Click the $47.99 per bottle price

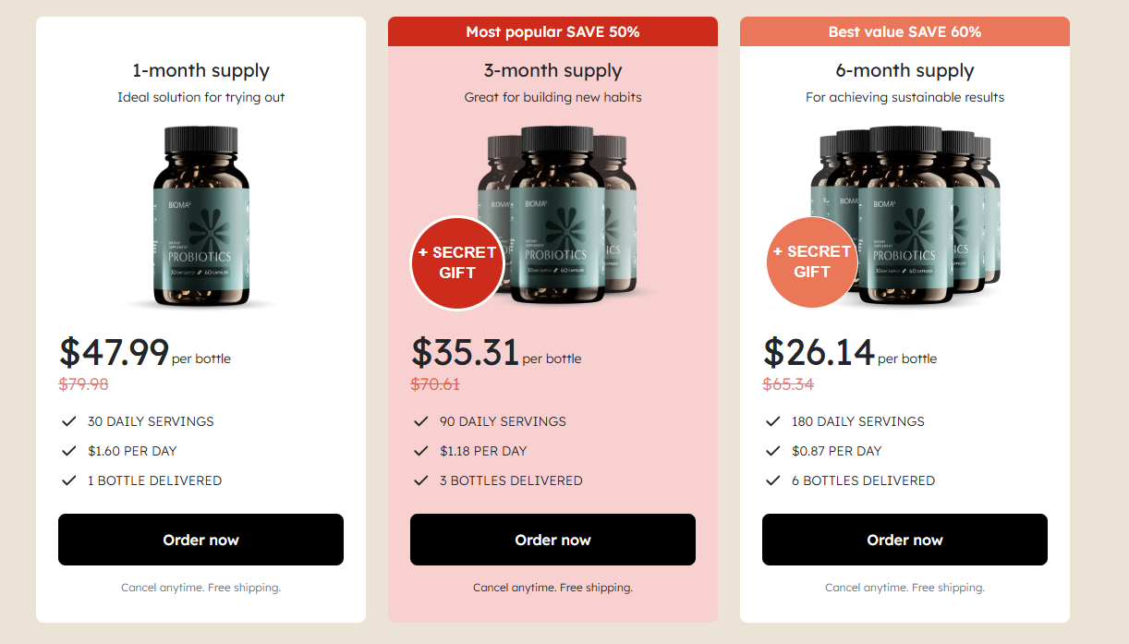(145, 352)
